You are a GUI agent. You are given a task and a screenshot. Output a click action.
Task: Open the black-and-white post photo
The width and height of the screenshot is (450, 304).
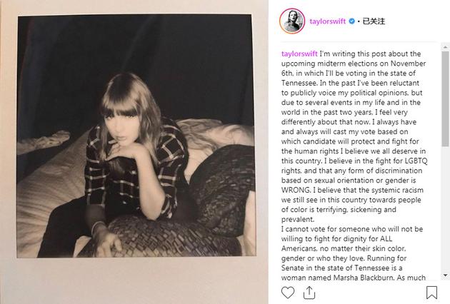(x=136, y=136)
